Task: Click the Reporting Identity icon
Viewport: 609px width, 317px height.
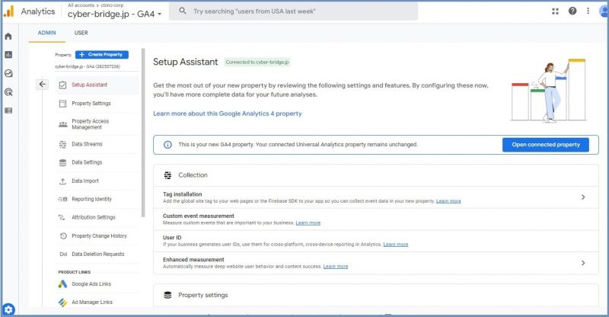Action: pos(62,199)
